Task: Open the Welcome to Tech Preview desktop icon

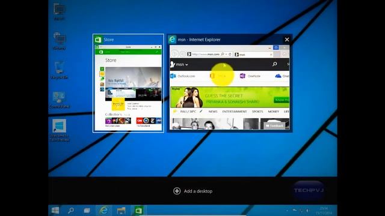Action: (x=59, y=130)
